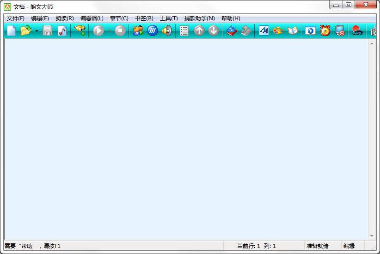Image resolution: width=380 pixels, height=254 pixels.
Task: Choose the reader voice people icon
Action: click(x=138, y=31)
